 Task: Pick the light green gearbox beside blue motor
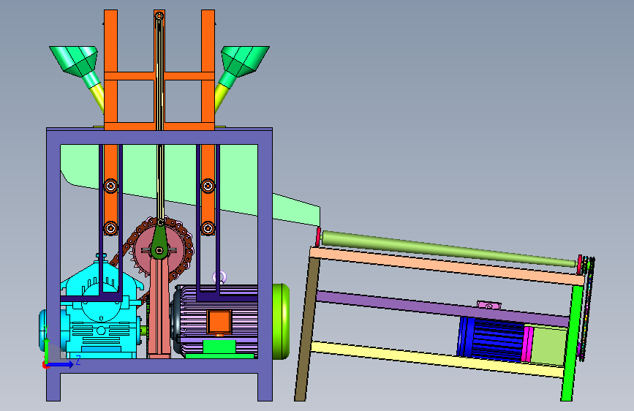[550, 346]
